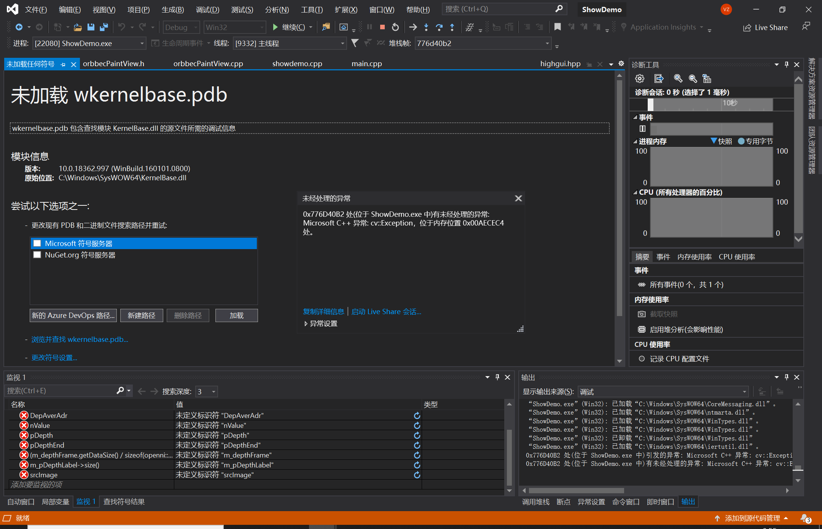This screenshot has width=822, height=529.
Task: Click the red Stop Debugging icon
Action: point(382,27)
